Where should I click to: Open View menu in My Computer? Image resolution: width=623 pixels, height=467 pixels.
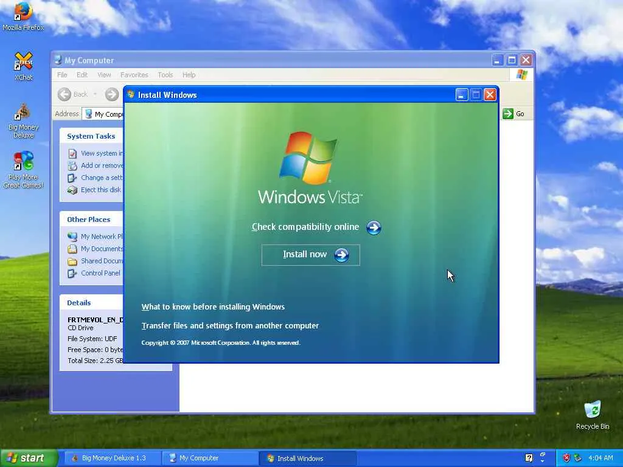pos(104,75)
